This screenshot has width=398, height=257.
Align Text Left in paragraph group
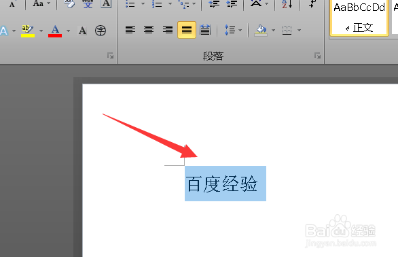(x=130, y=30)
